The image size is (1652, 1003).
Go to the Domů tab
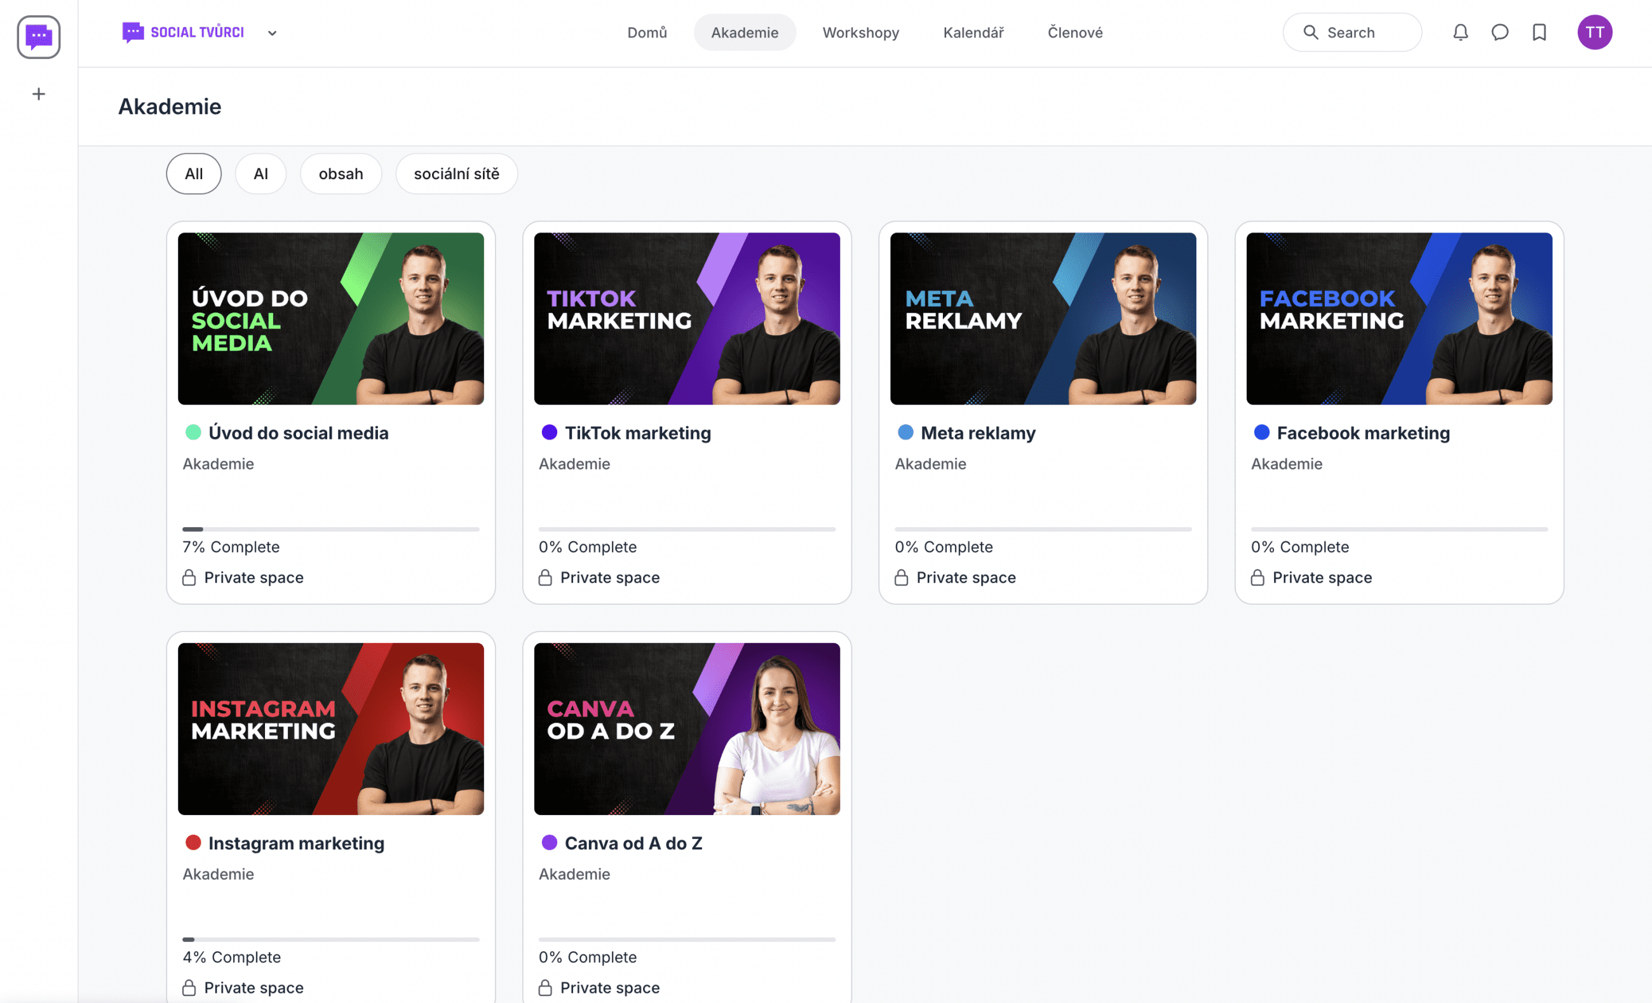click(647, 32)
